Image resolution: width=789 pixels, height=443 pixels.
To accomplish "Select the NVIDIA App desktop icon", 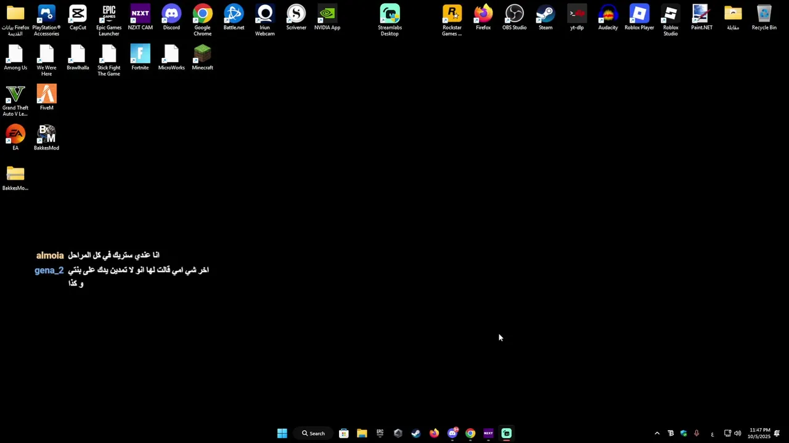I will (327, 17).
